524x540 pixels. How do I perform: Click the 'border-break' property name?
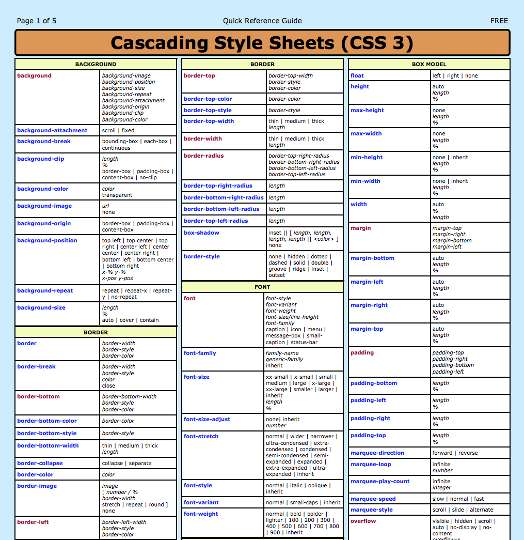36,366
